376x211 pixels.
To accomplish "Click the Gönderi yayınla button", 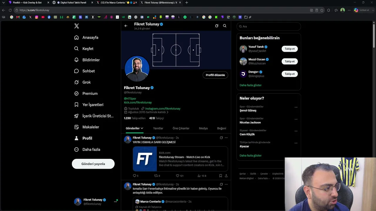I will (93, 164).
